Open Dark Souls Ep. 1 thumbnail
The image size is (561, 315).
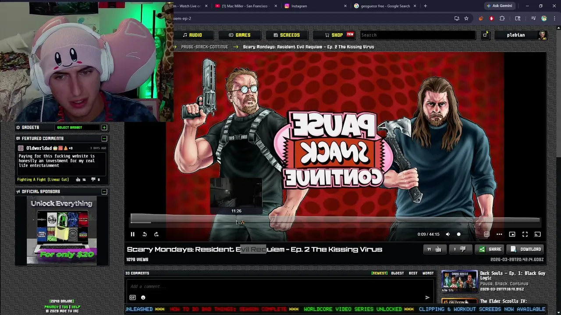(459, 282)
